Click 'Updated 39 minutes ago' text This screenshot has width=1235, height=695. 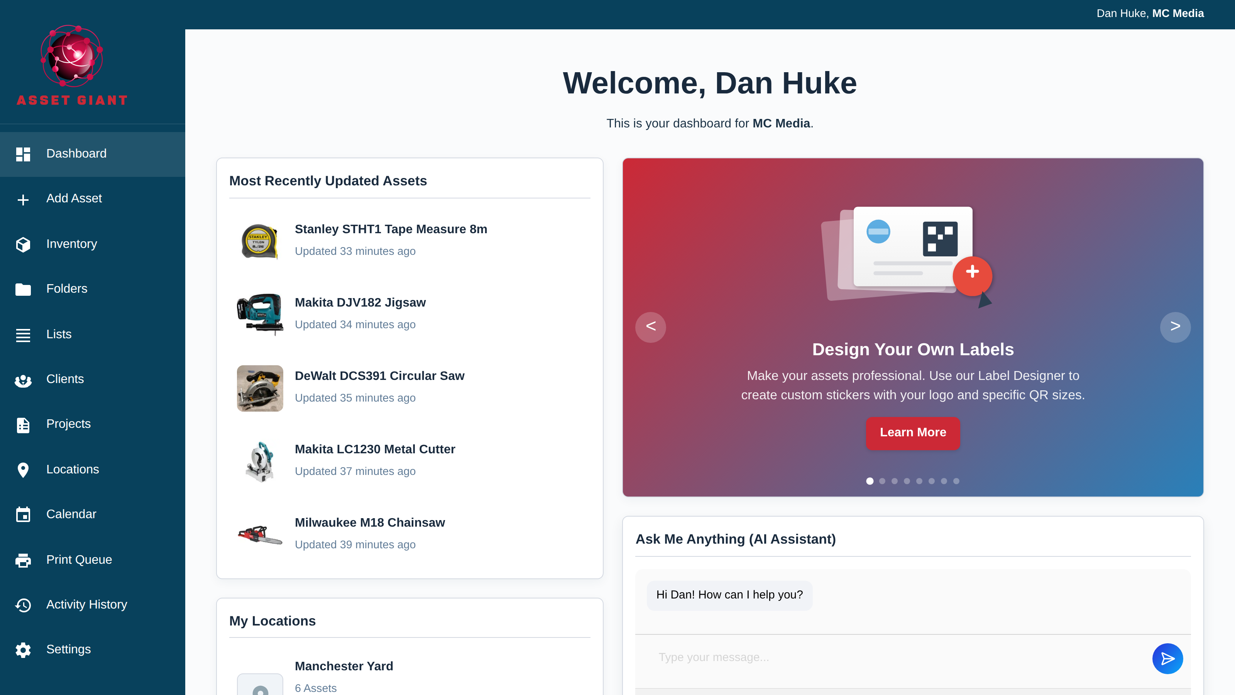[355, 545]
